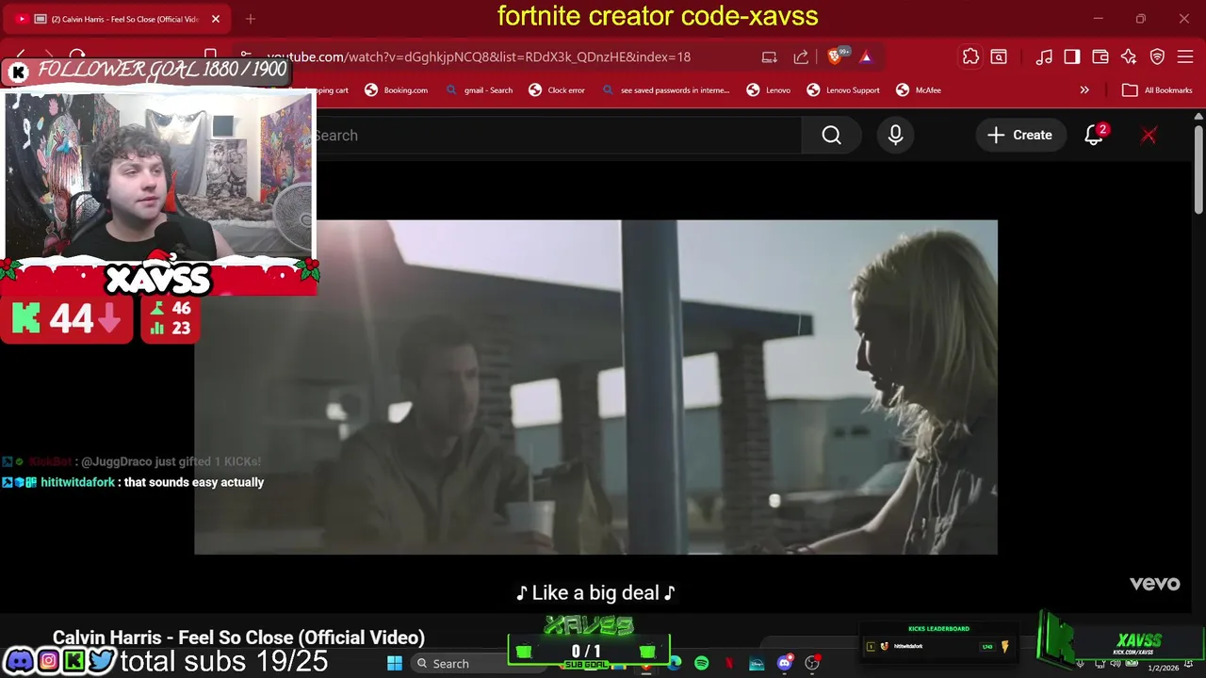Open a new browser tab

pyautogui.click(x=251, y=19)
